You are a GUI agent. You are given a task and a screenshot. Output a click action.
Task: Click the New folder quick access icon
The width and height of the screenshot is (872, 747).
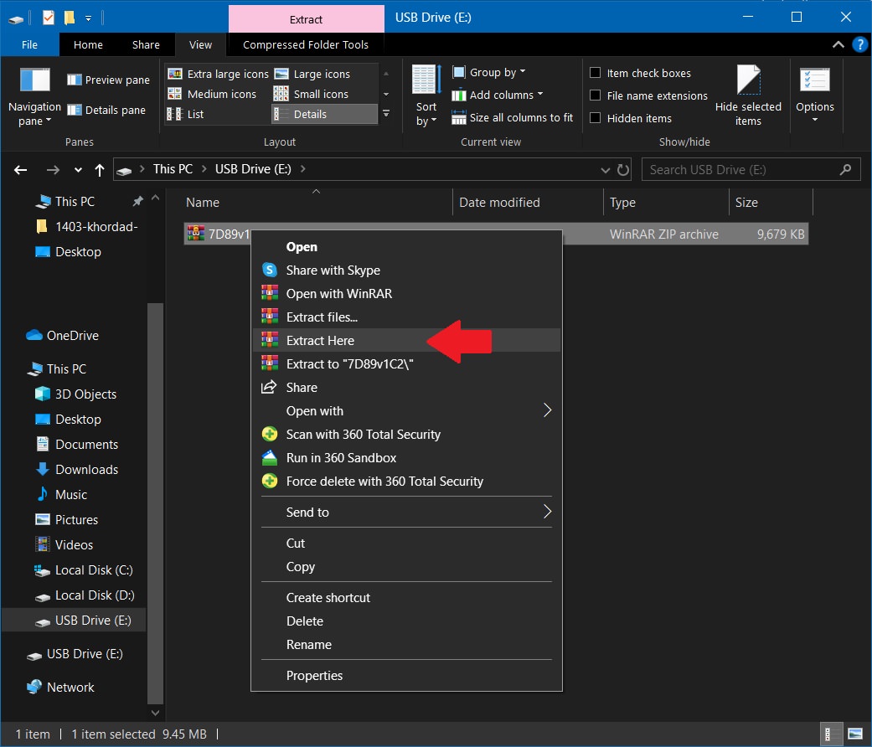click(x=69, y=18)
